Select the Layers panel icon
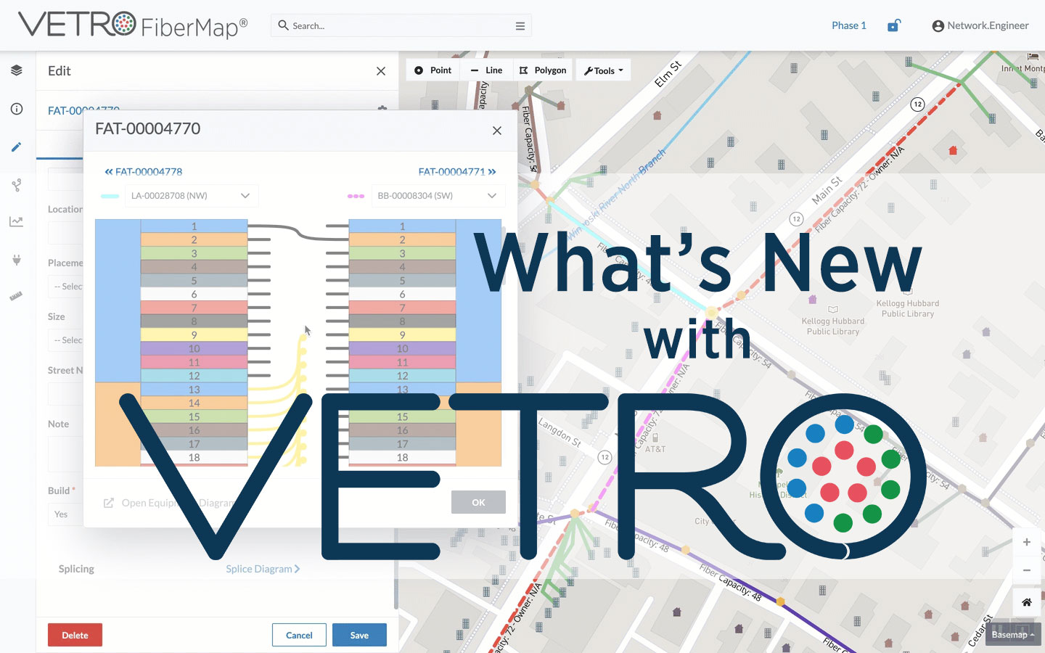The height and width of the screenshot is (653, 1045). click(x=16, y=70)
